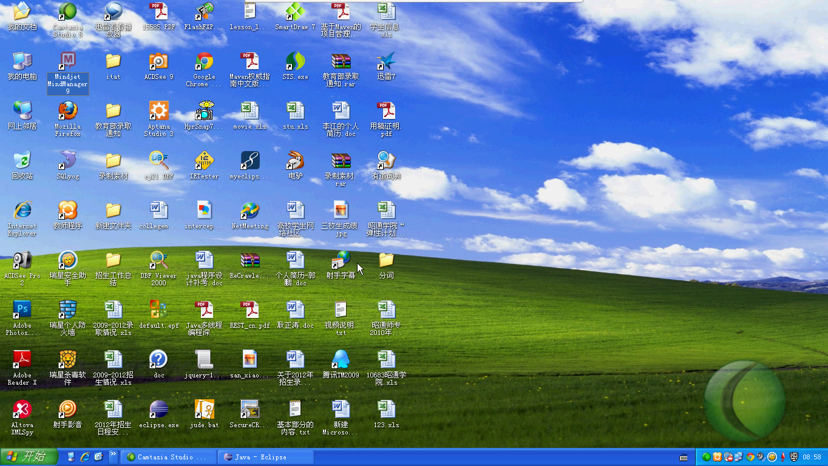Open the ACDSee 9 shortcut

(158, 61)
